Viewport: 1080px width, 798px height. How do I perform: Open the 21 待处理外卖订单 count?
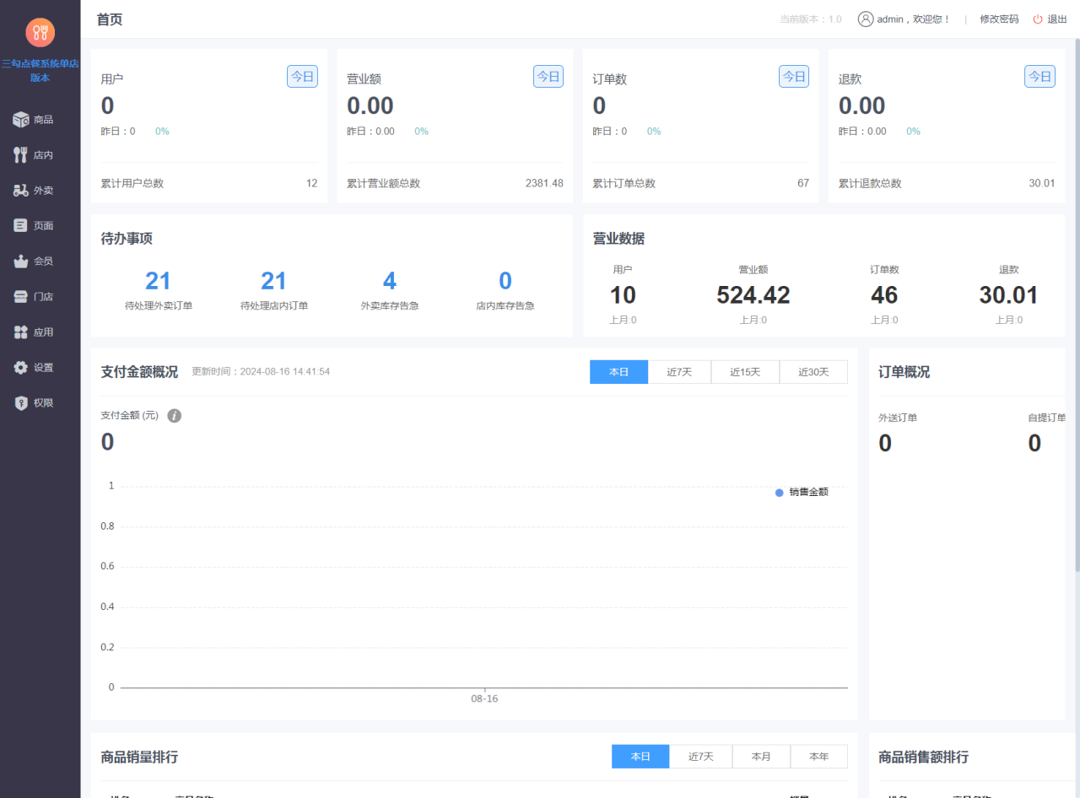[x=158, y=281]
